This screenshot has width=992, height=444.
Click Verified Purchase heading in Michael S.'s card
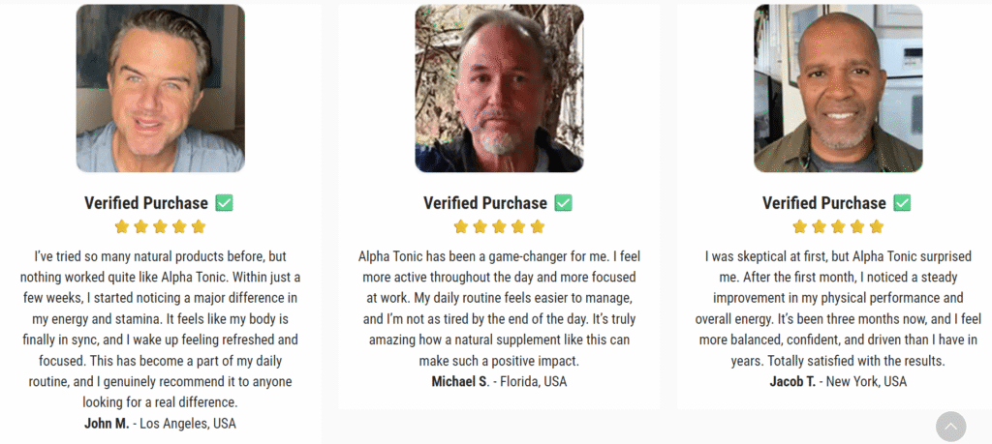point(485,203)
